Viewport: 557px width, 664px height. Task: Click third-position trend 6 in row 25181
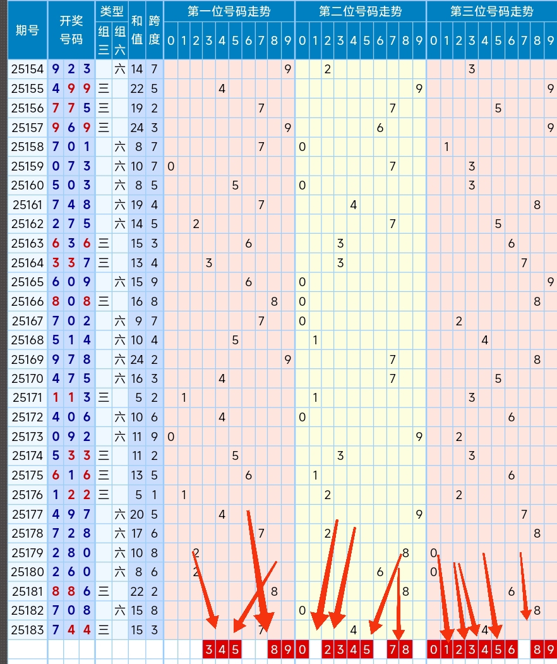click(x=512, y=591)
